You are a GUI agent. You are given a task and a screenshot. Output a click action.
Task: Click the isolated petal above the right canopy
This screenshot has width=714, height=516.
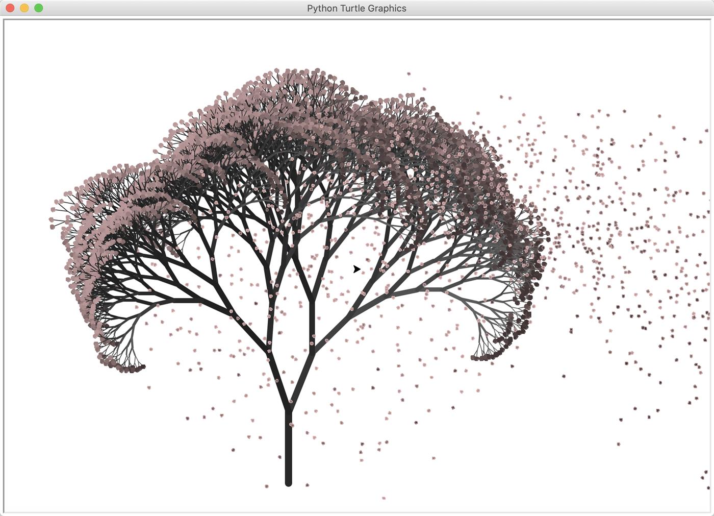(x=409, y=74)
